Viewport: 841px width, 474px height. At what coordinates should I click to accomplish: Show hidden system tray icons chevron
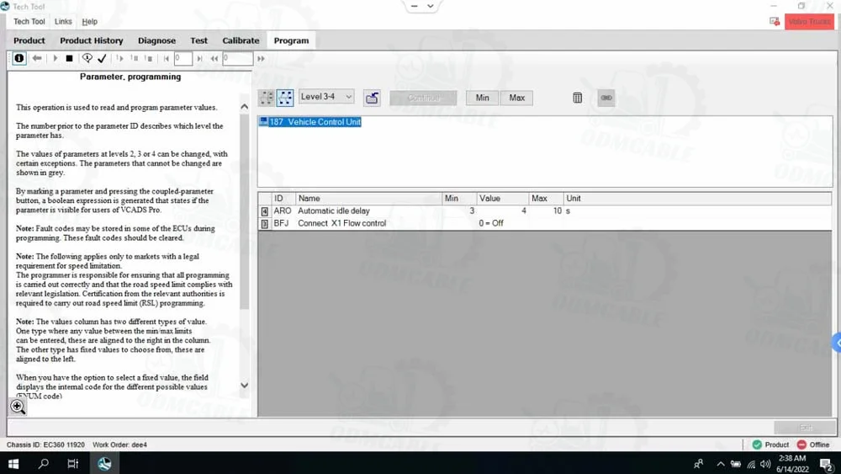(720, 464)
